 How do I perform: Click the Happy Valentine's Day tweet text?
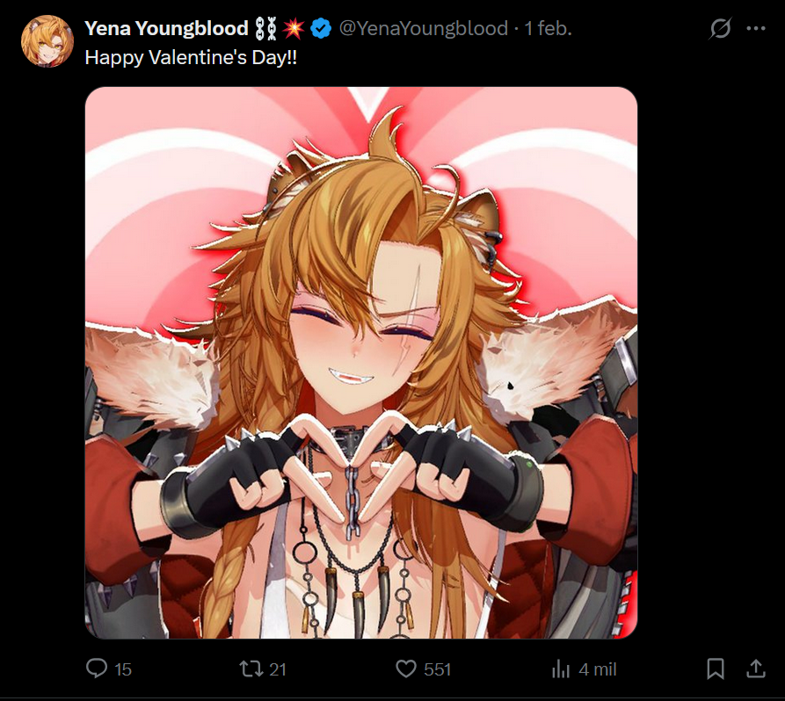coord(191,58)
